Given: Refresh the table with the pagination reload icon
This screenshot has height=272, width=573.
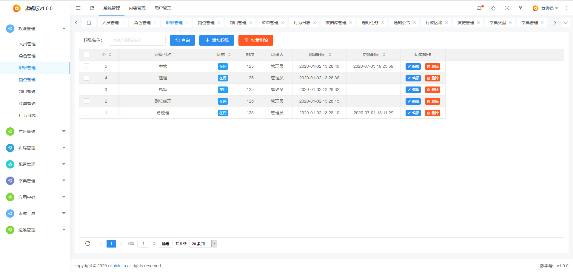Looking at the screenshot, I should 88,243.
